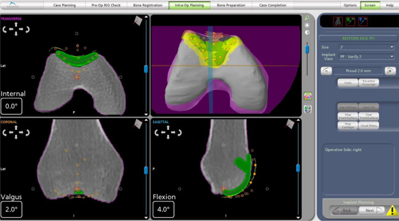
Task: Open the Case Planning tab
Action: tap(64, 5)
